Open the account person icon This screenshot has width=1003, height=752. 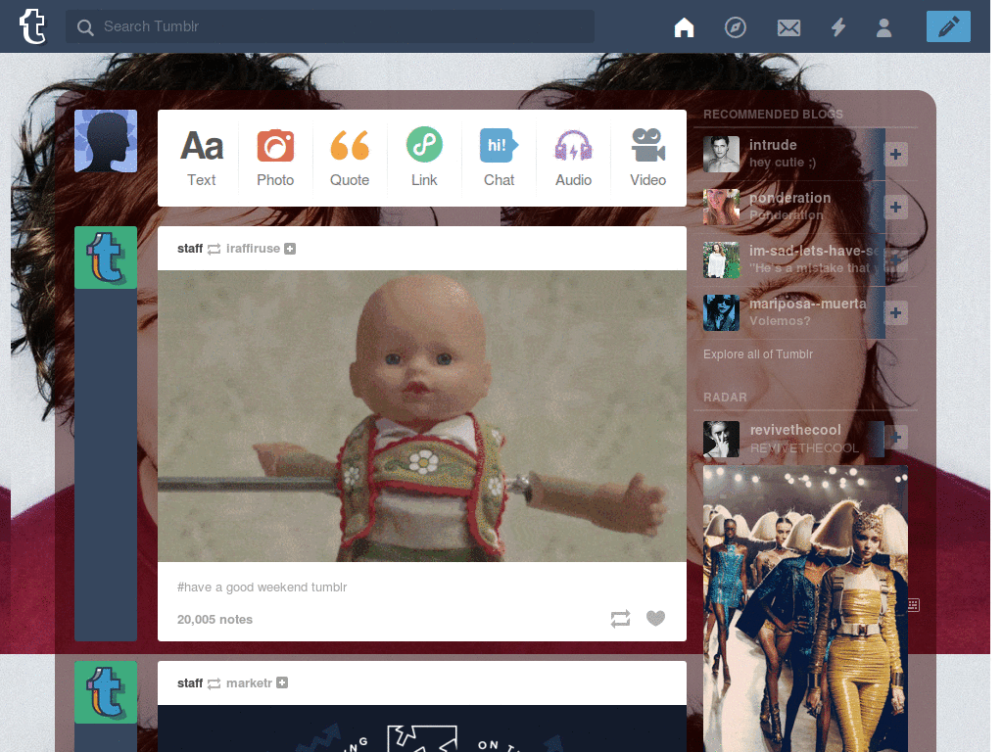[884, 27]
